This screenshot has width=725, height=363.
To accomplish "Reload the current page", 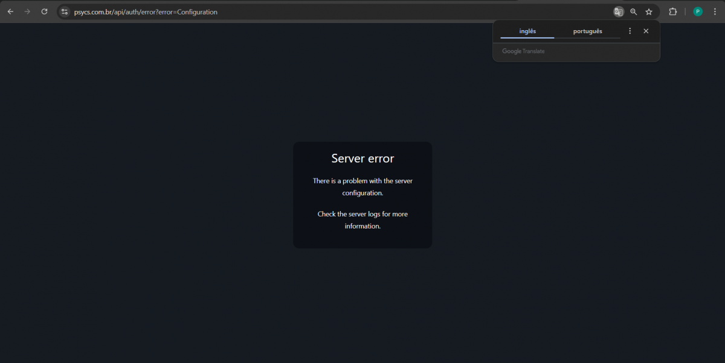I will (x=44, y=11).
